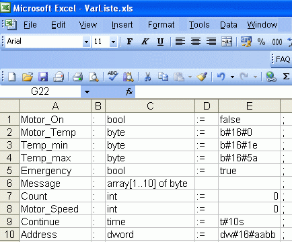Viewport: 292px width, 242px height.
Task: Click the Excel workbook icon beside File
Action: pos(11,24)
